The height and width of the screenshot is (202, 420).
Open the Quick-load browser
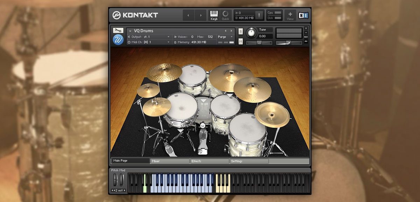pos(225,15)
